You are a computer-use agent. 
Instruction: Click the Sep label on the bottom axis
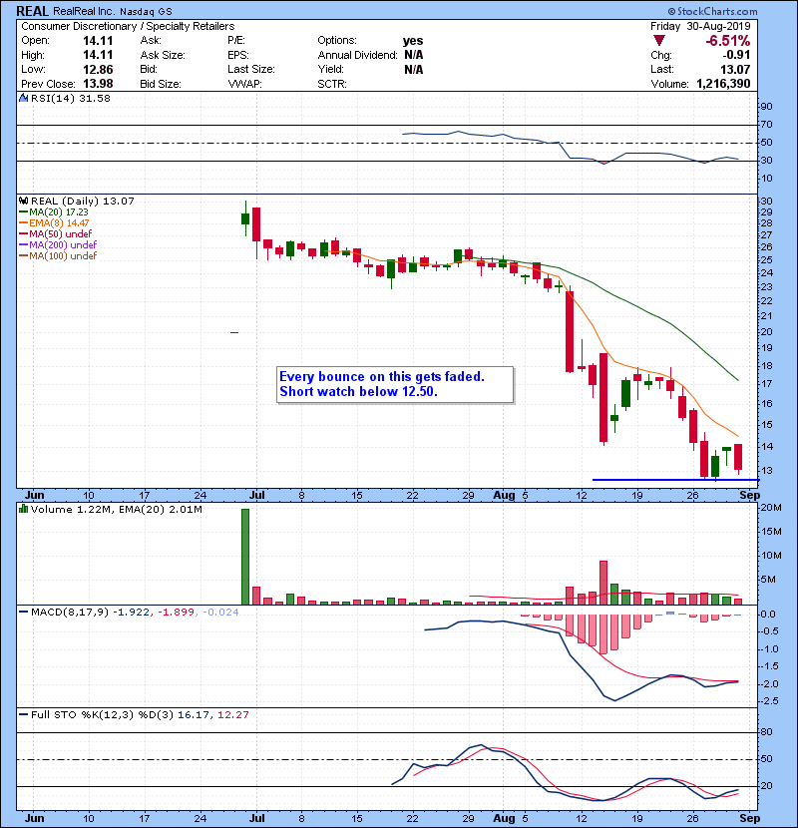pyautogui.click(x=749, y=818)
